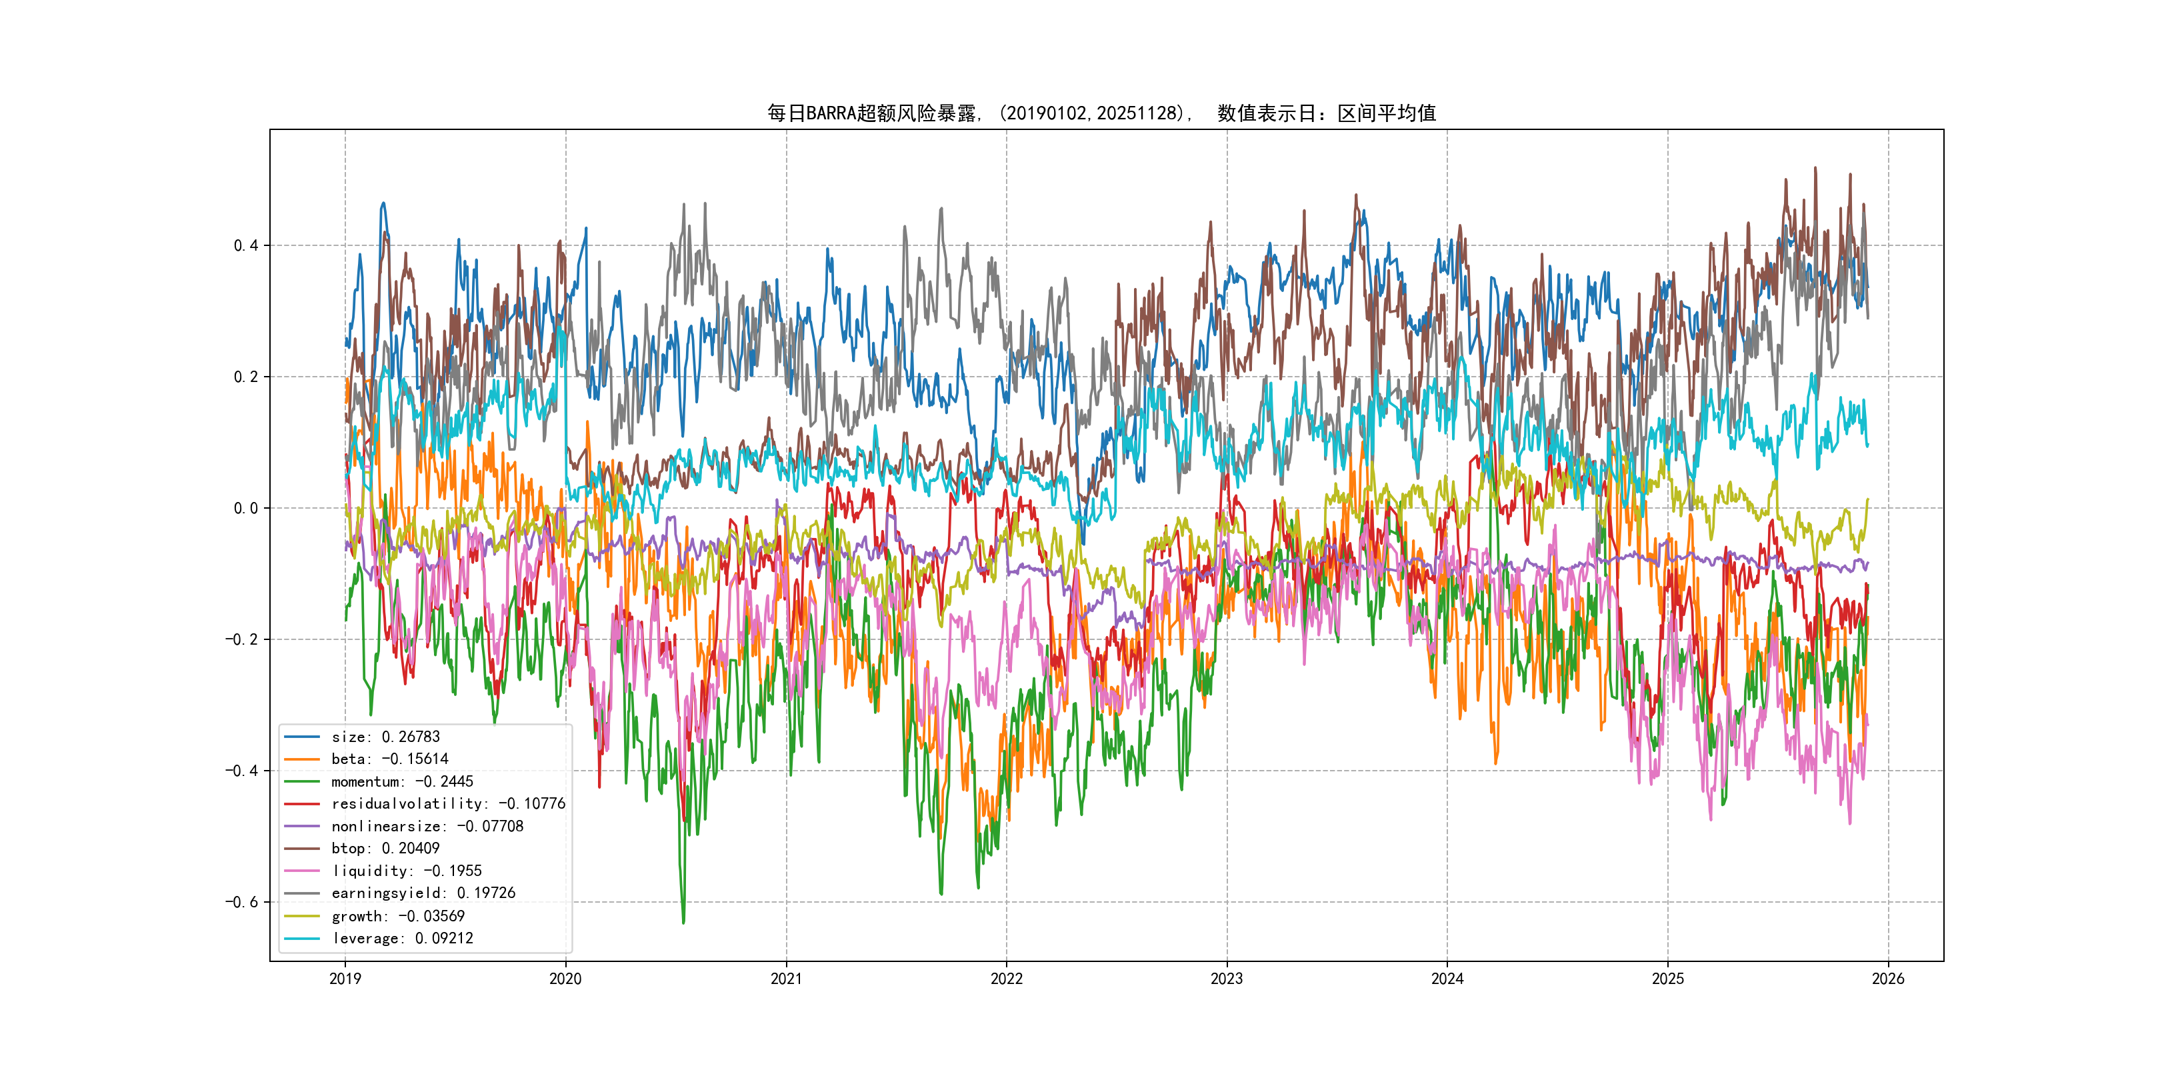Click the red residualvolatility legend swatch

pos(302,804)
